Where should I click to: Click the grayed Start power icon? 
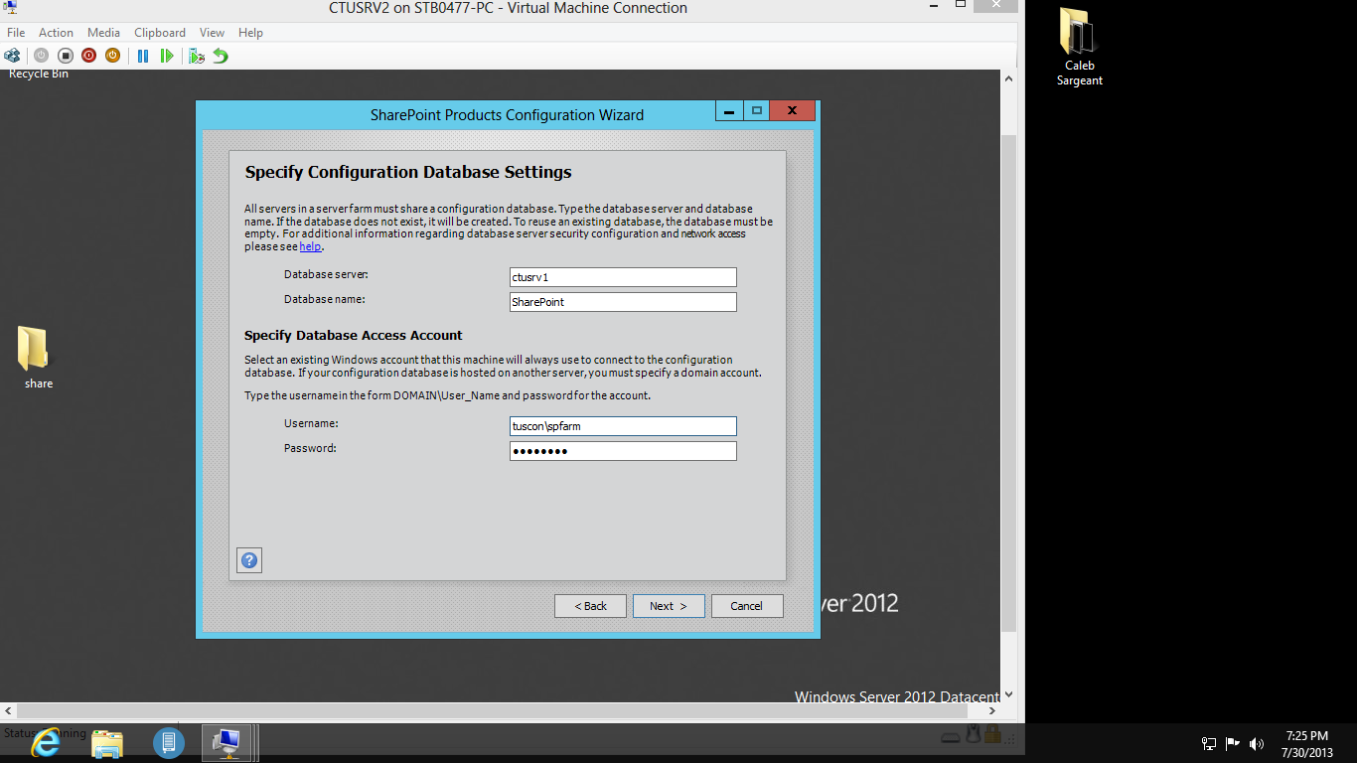pos(41,56)
